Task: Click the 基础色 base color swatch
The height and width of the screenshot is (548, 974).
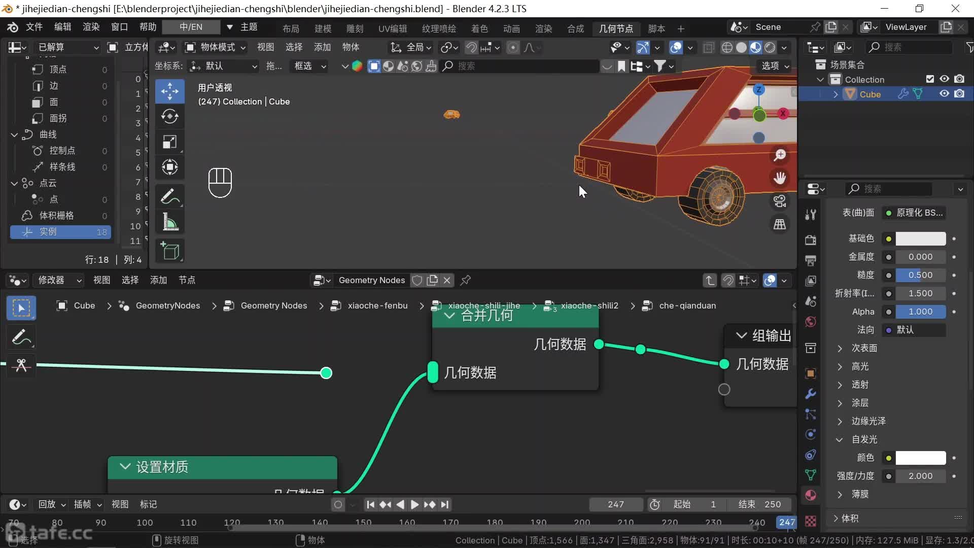Action: (x=920, y=238)
